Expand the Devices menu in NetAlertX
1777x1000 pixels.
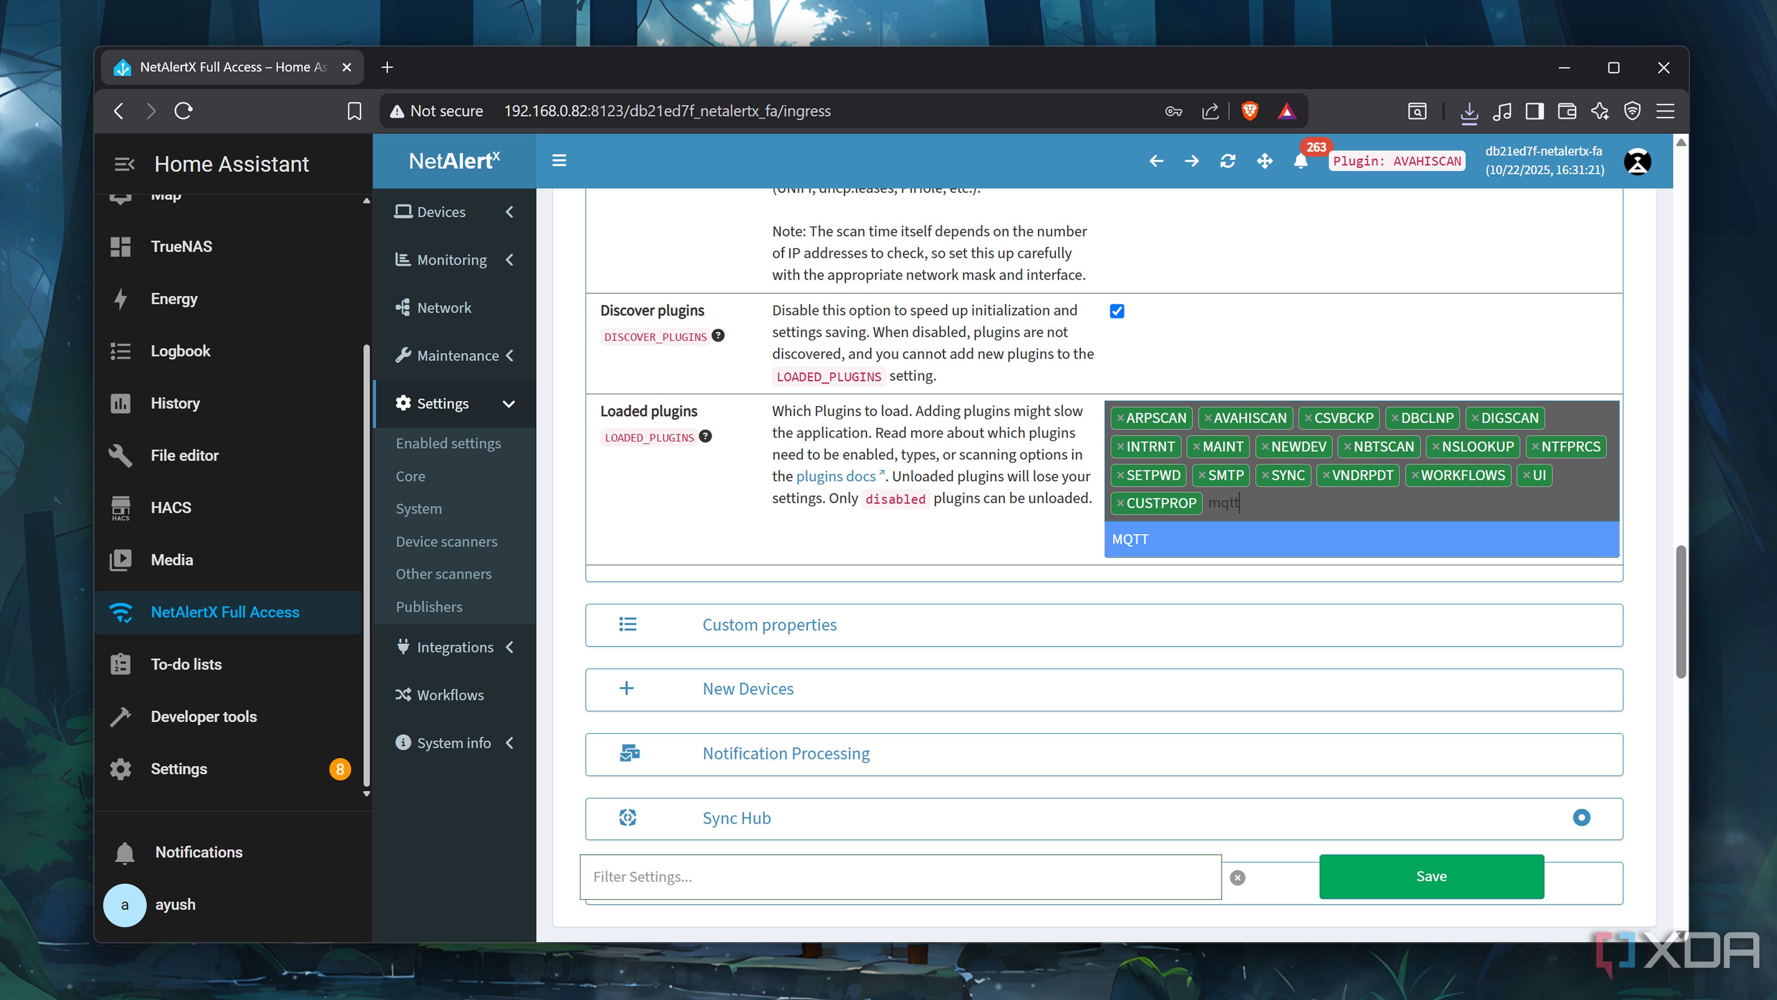[454, 212]
